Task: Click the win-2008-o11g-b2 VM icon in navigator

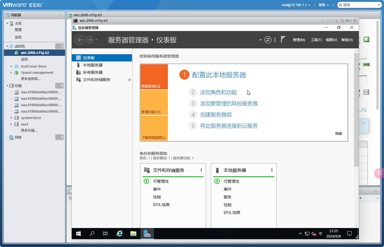Action: (17, 53)
